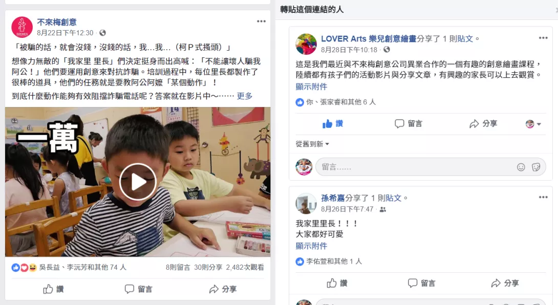Open the 不來梅創意 page name link
Image resolution: width=558 pixels, height=305 pixels.
(57, 22)
